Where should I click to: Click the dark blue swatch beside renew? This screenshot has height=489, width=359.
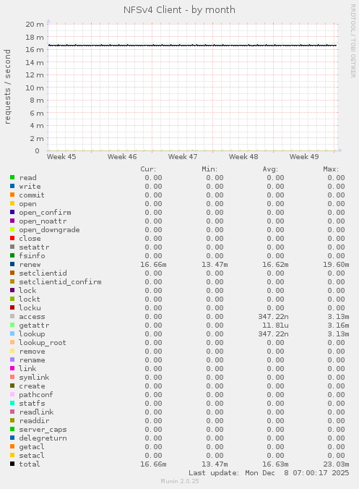[x=12, y=264]
